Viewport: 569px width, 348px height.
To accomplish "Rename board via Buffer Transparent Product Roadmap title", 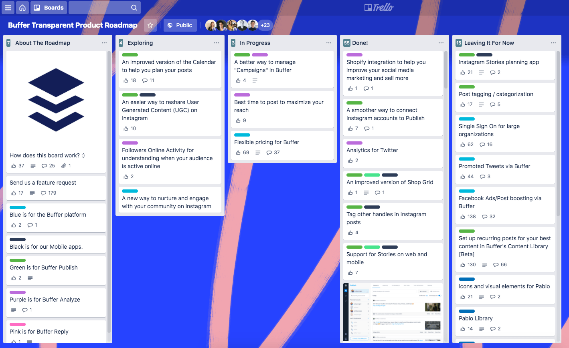I will click(73, 25).
